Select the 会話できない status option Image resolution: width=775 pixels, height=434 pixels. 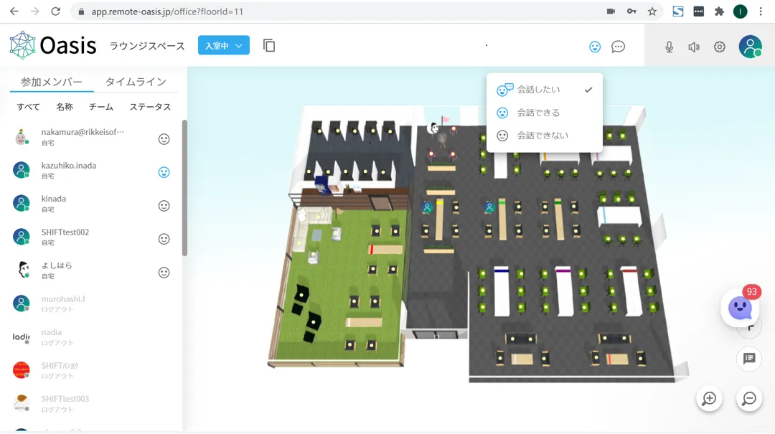[x=542, y=136]
